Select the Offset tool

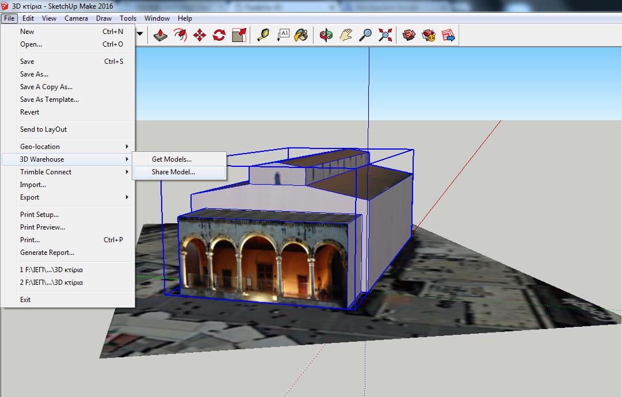pyautogui.click(x=180, y=35)
